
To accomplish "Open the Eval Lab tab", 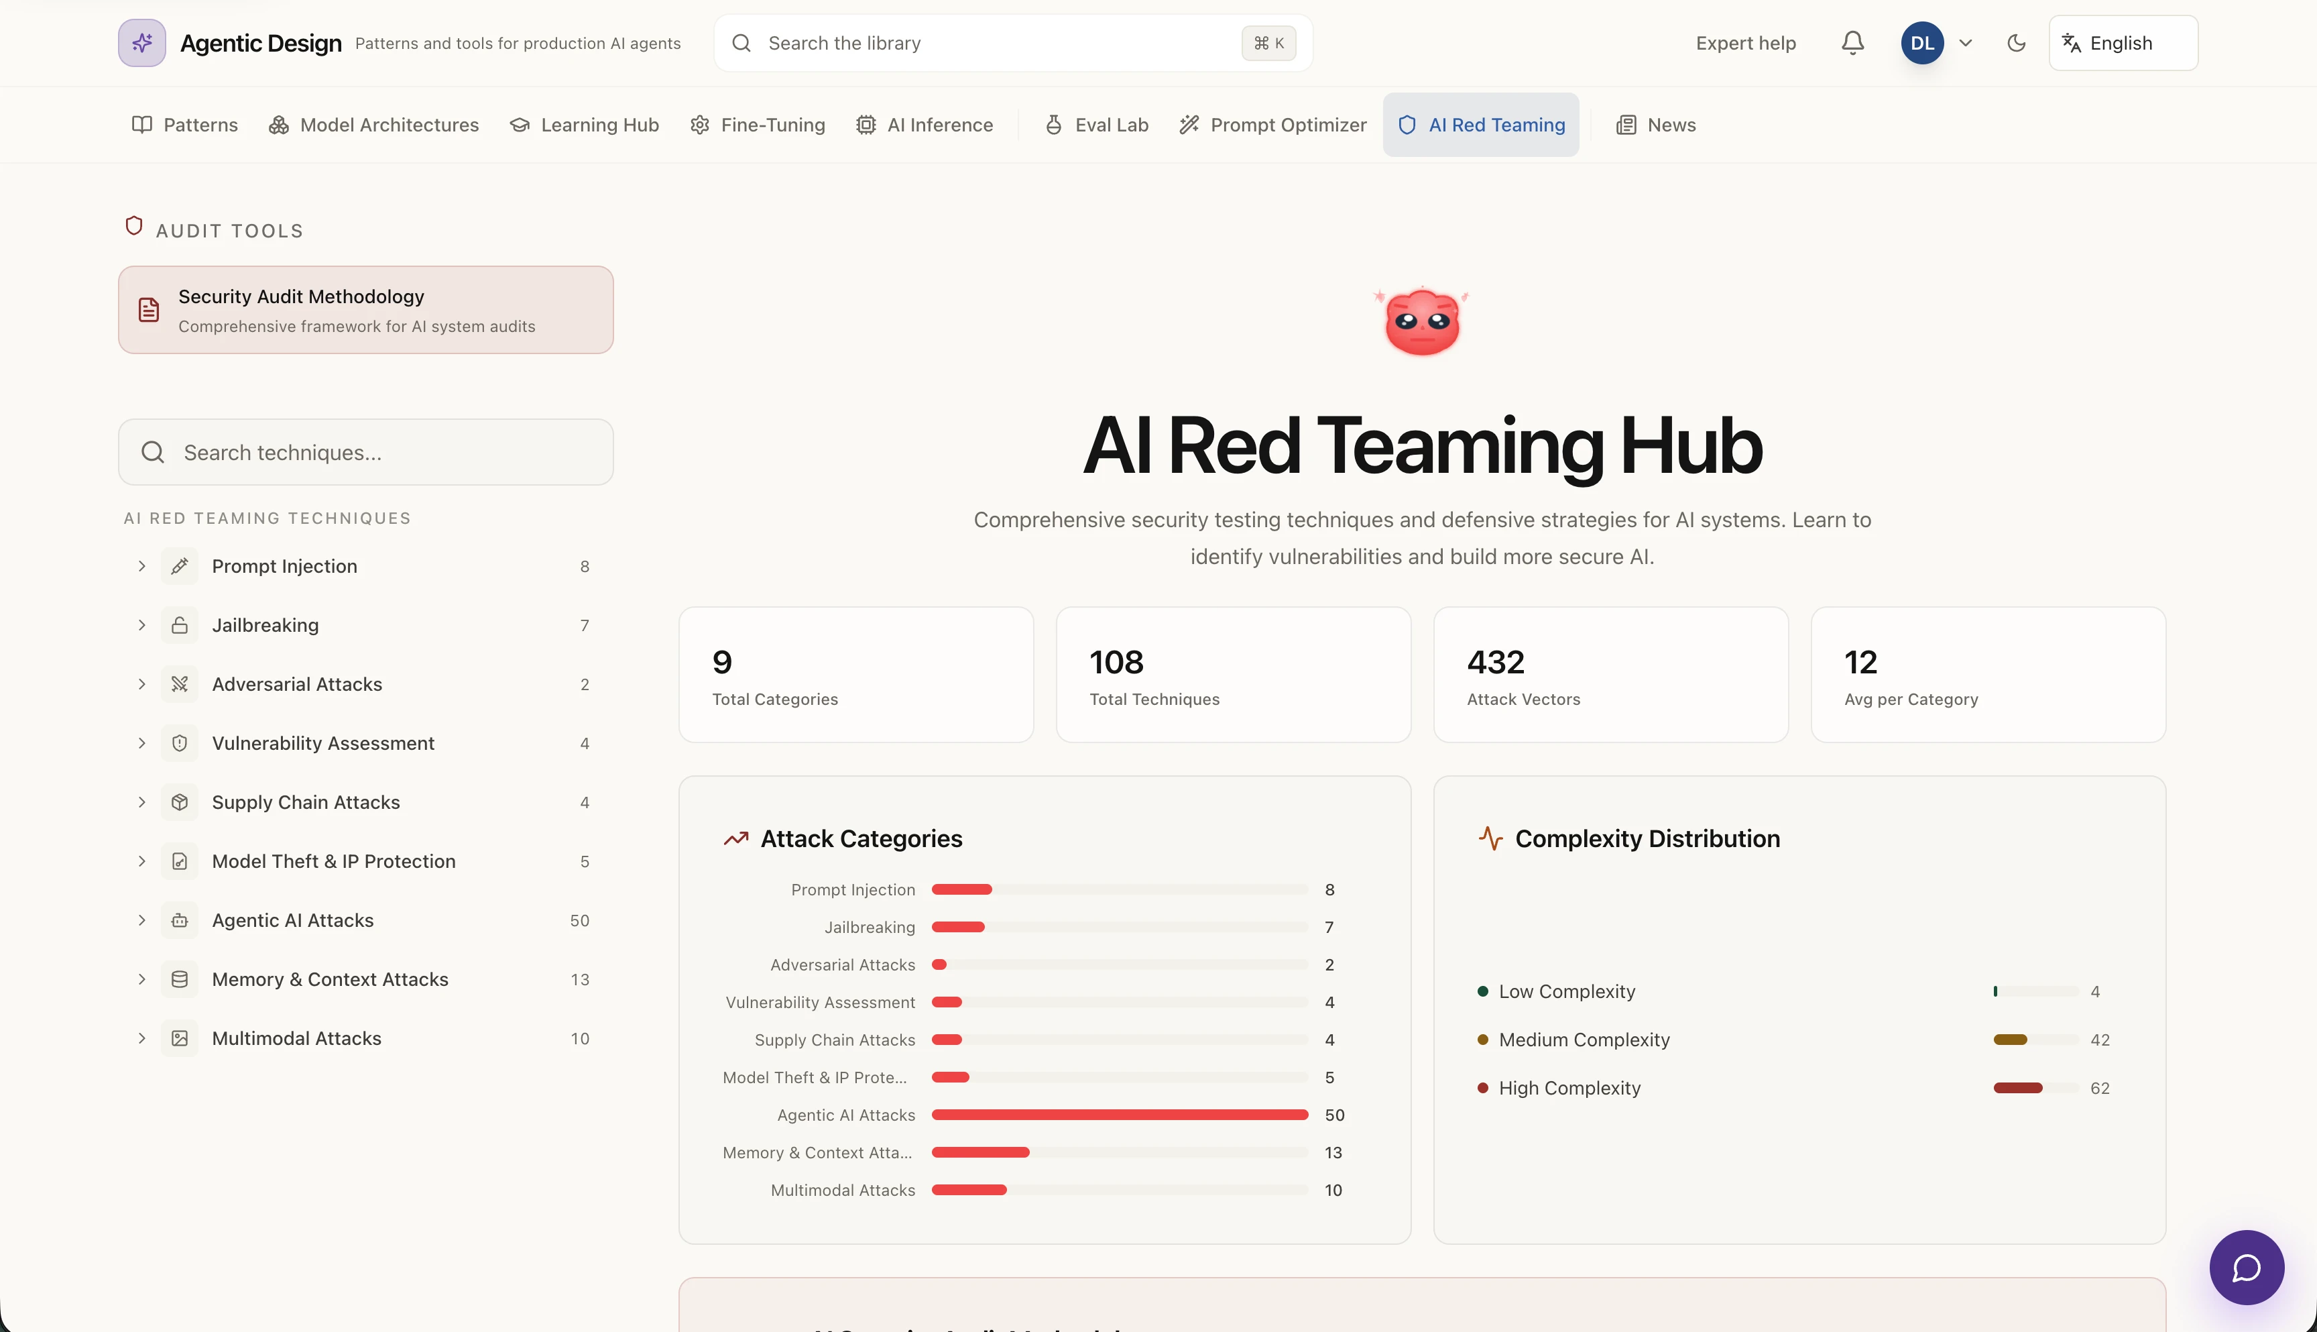I will (x=1096, y=125).
